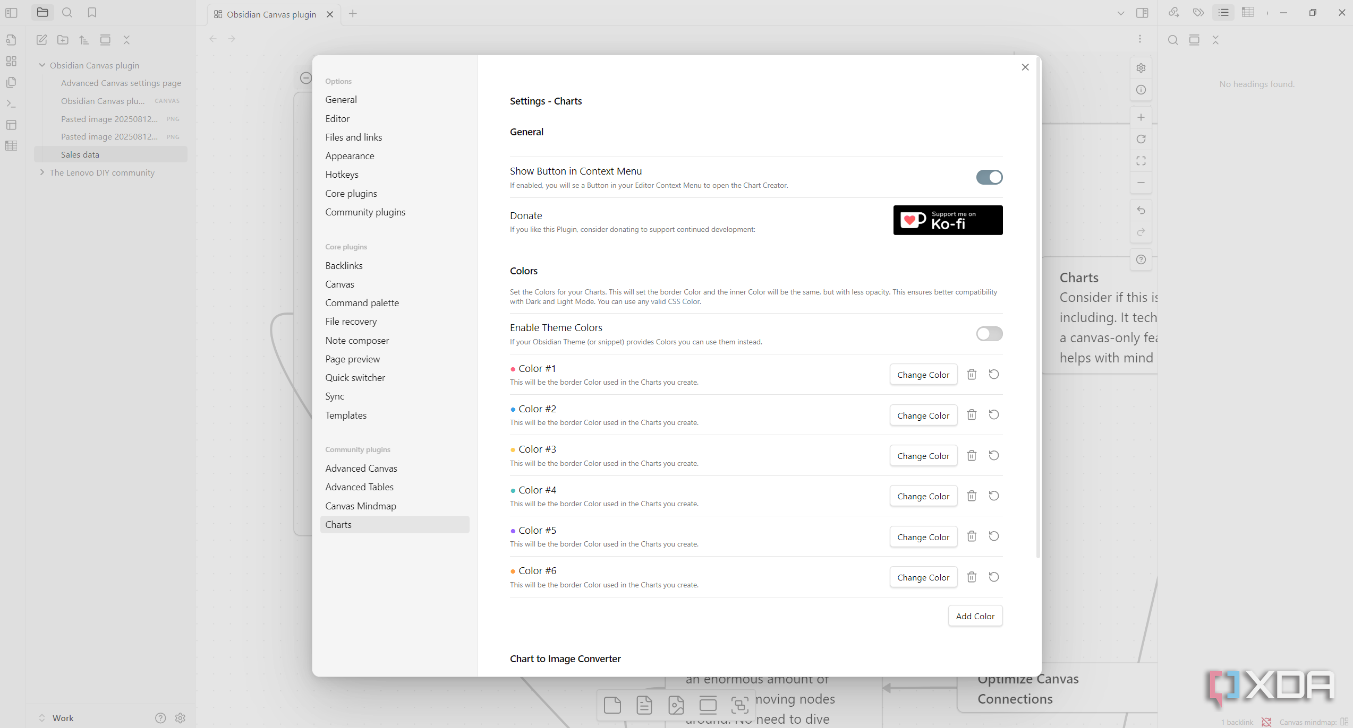Image resolution: width=1353 pixels, height=728 pixels.
Task: Disable Show Button in Context Menu
Action: [989, 177]
